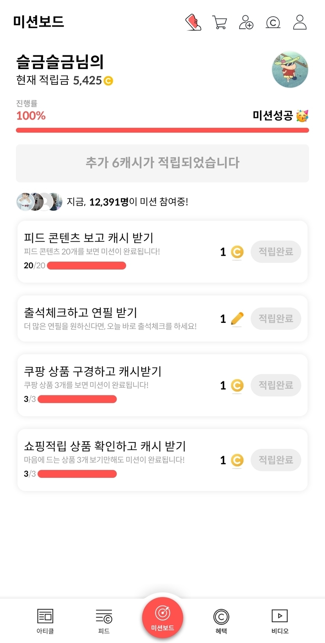Open the user profile avatar picture
Image resolution: width=325 pixels, height=643 pixels.
click(290, 70)
